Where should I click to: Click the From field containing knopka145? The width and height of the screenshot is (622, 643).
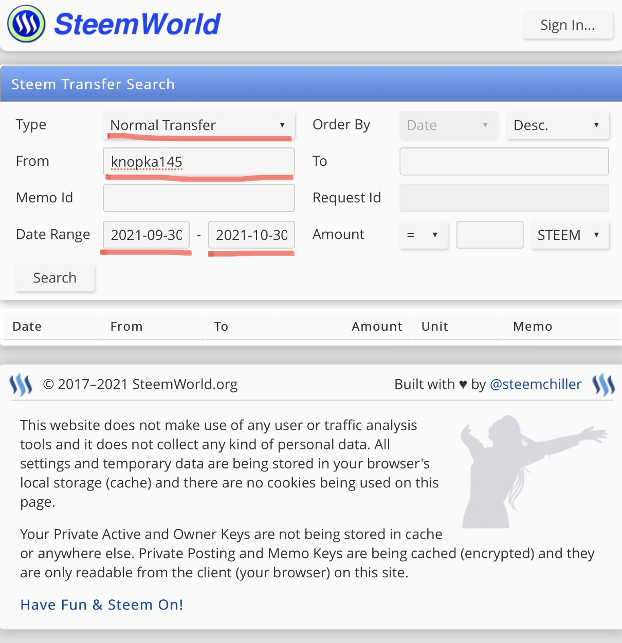[199, 162]
